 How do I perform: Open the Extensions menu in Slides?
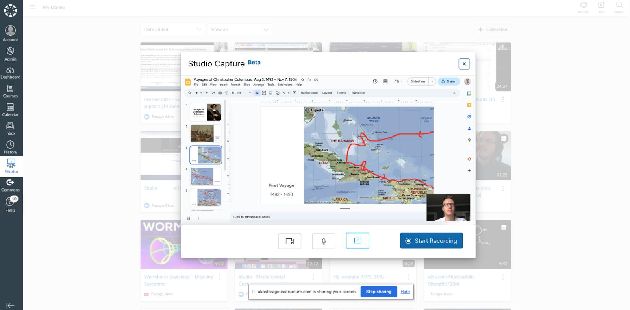[285, 85]
